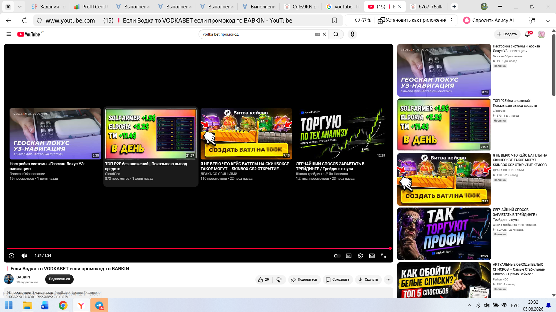The height and width of the screenshot is (312, 556).
Task: Open end-screen ТОП P2E без вложений thumbnail
Action: 151,134
